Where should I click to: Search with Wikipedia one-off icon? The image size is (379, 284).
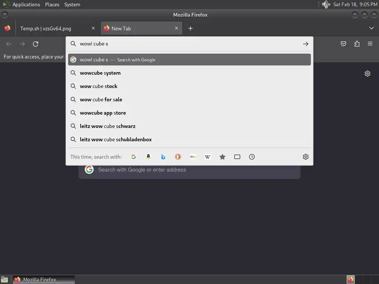[x=208, y=157]
